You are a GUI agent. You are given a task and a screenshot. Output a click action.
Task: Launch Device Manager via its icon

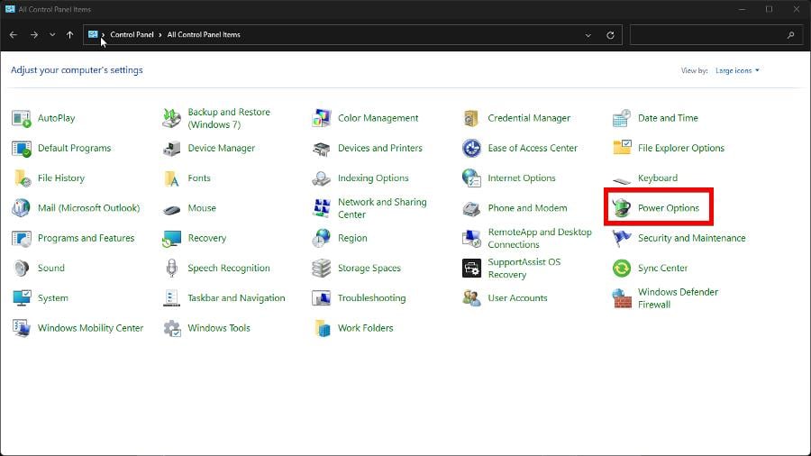coord(172,149)
